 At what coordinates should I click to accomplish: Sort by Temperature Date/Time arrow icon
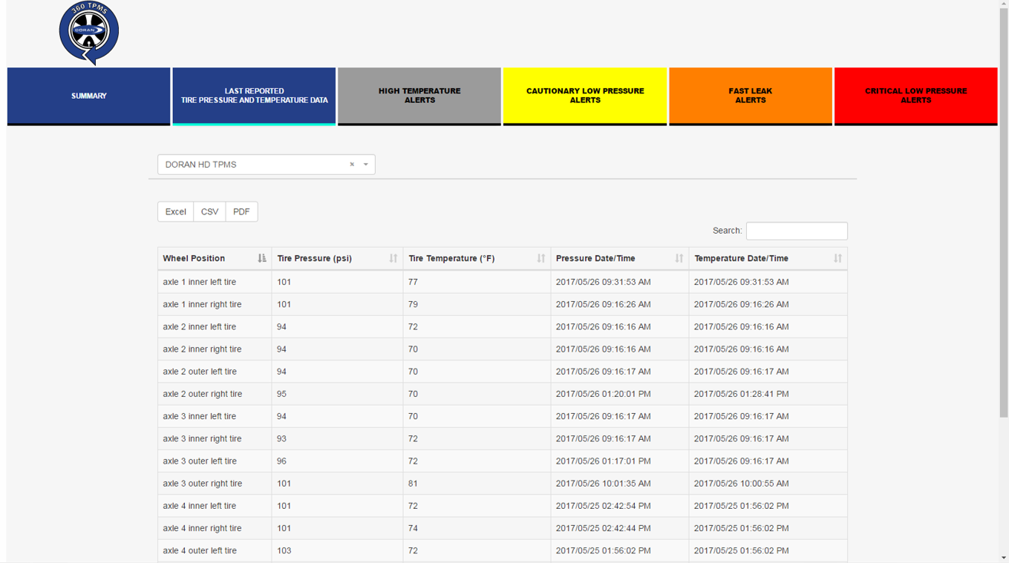click(837, 258)
